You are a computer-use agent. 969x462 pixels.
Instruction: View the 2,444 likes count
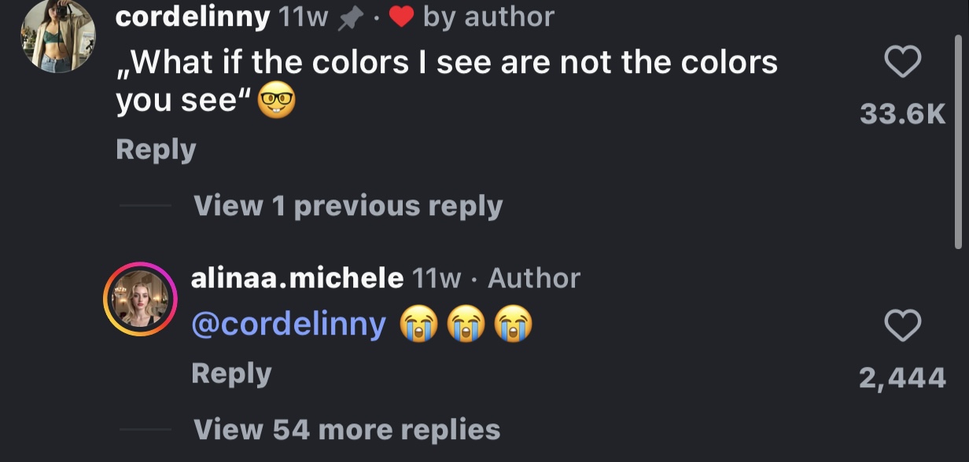[902, 379]
